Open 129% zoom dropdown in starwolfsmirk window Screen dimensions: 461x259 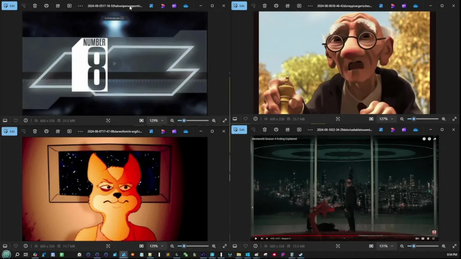(156, 246)
